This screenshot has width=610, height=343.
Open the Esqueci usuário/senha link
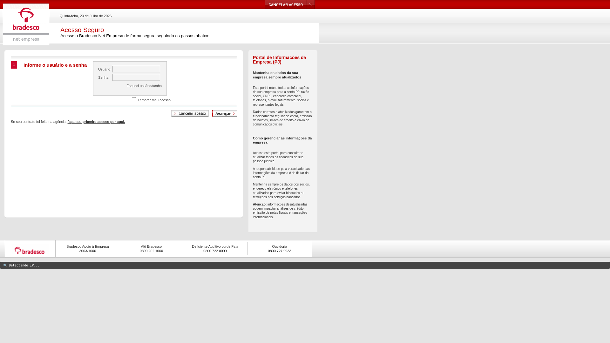click(144, 86)
